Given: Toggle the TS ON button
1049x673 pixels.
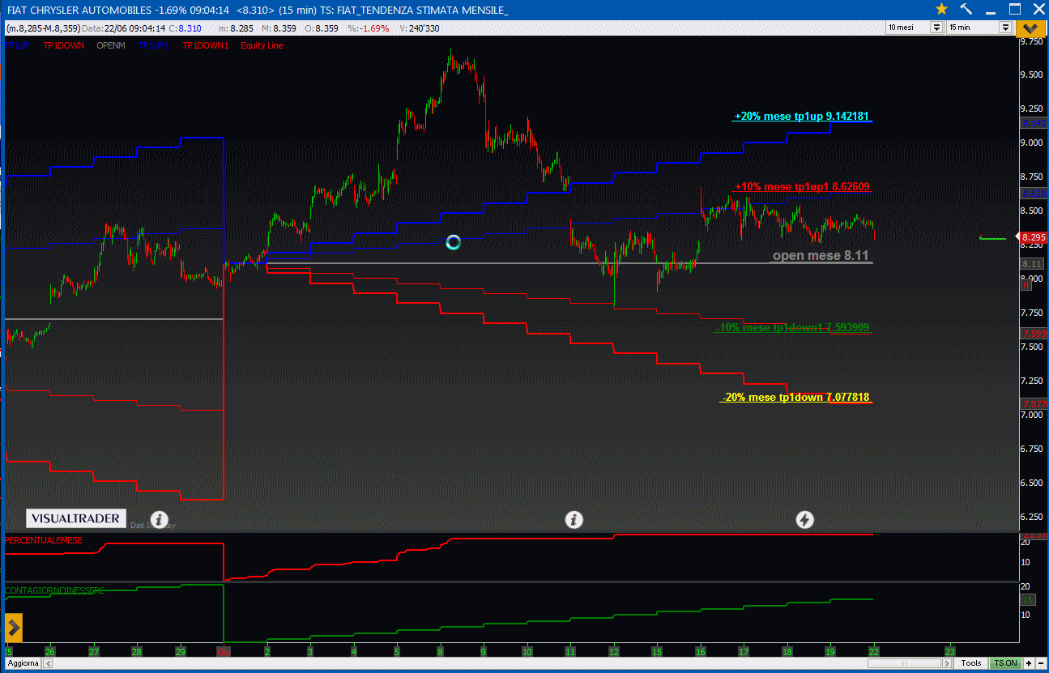Looking at the screenshot, I should (1005, 663).
